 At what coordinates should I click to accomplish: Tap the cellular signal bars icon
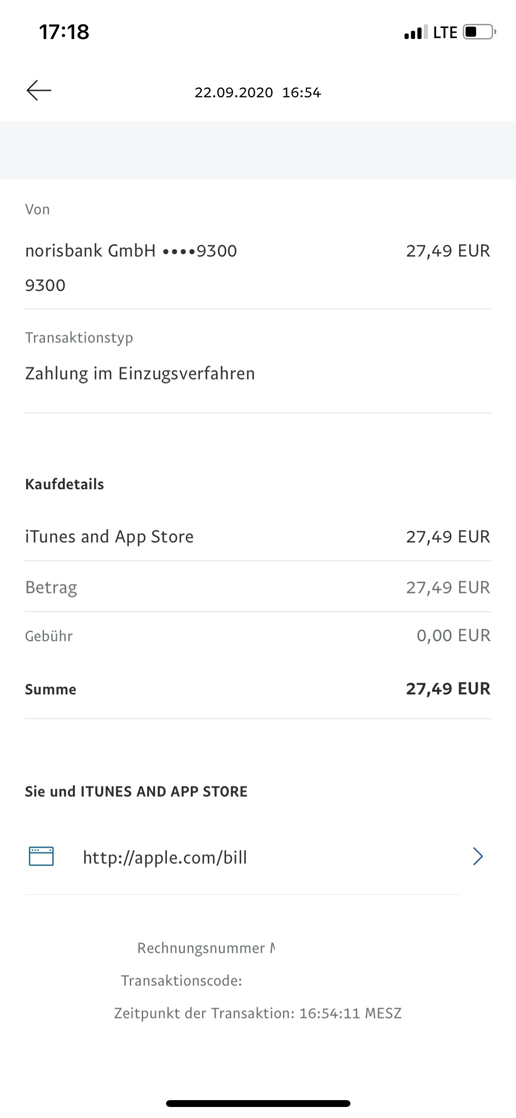pos(416,32)
